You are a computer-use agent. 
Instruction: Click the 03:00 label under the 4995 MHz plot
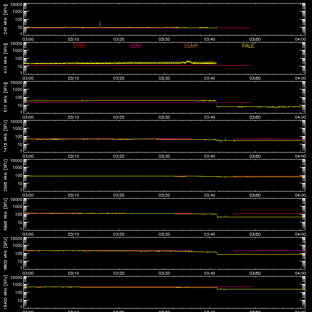(28, 234)
